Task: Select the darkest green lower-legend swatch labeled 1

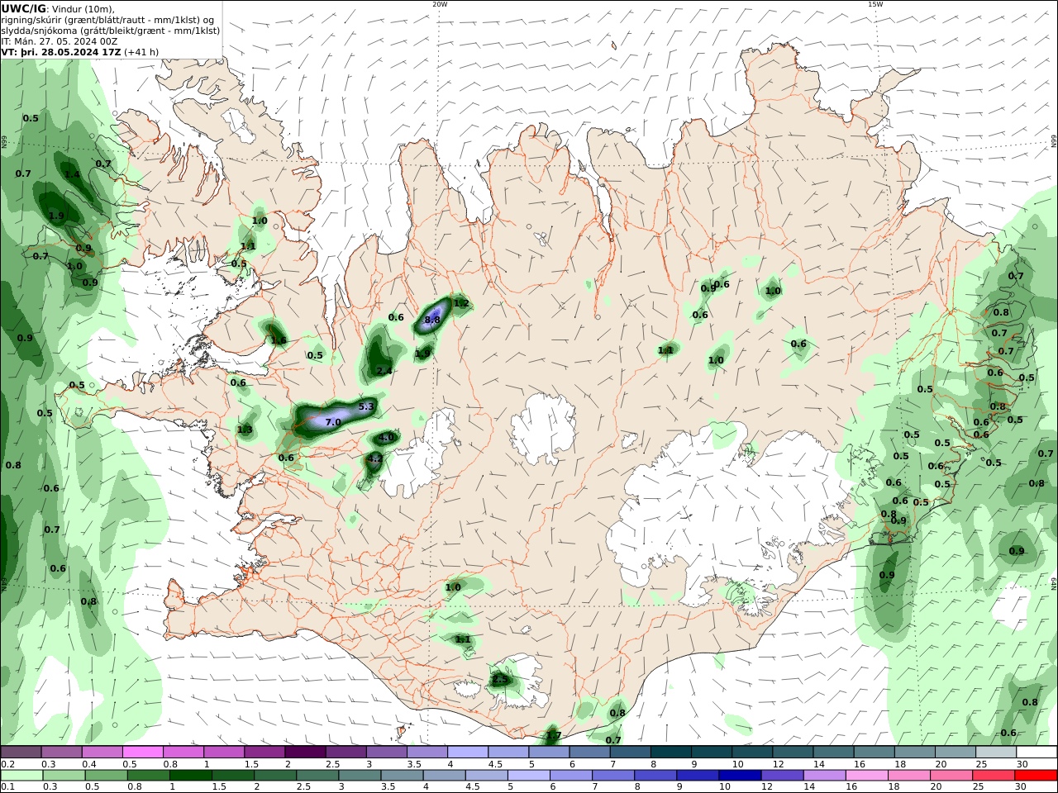Action: tap(191, 775)
